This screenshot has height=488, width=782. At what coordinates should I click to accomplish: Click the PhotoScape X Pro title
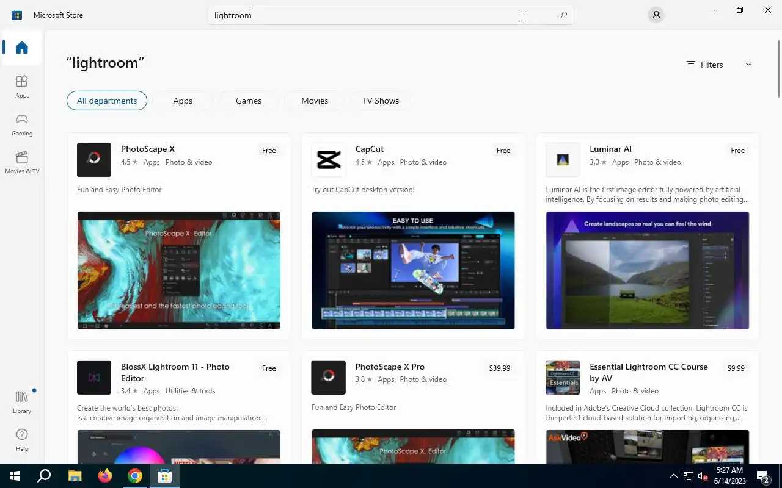point(390,367)
